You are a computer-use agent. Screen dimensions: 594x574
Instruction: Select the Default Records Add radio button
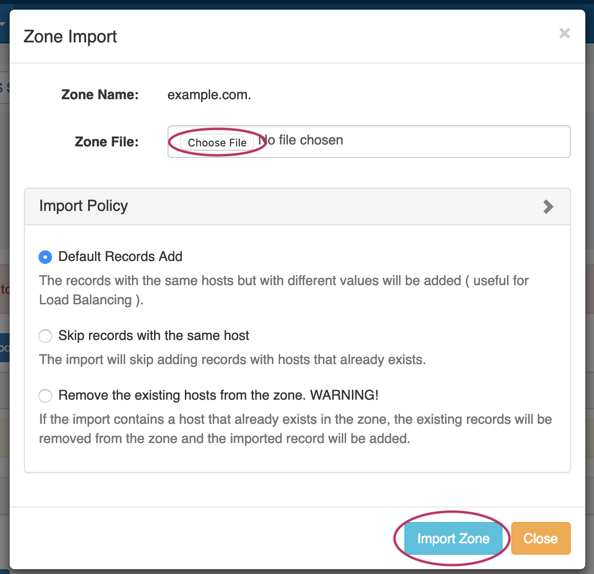tap(45, 257)
